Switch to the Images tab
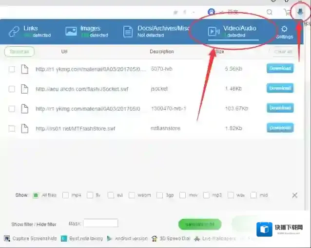 tap(86, 32)
